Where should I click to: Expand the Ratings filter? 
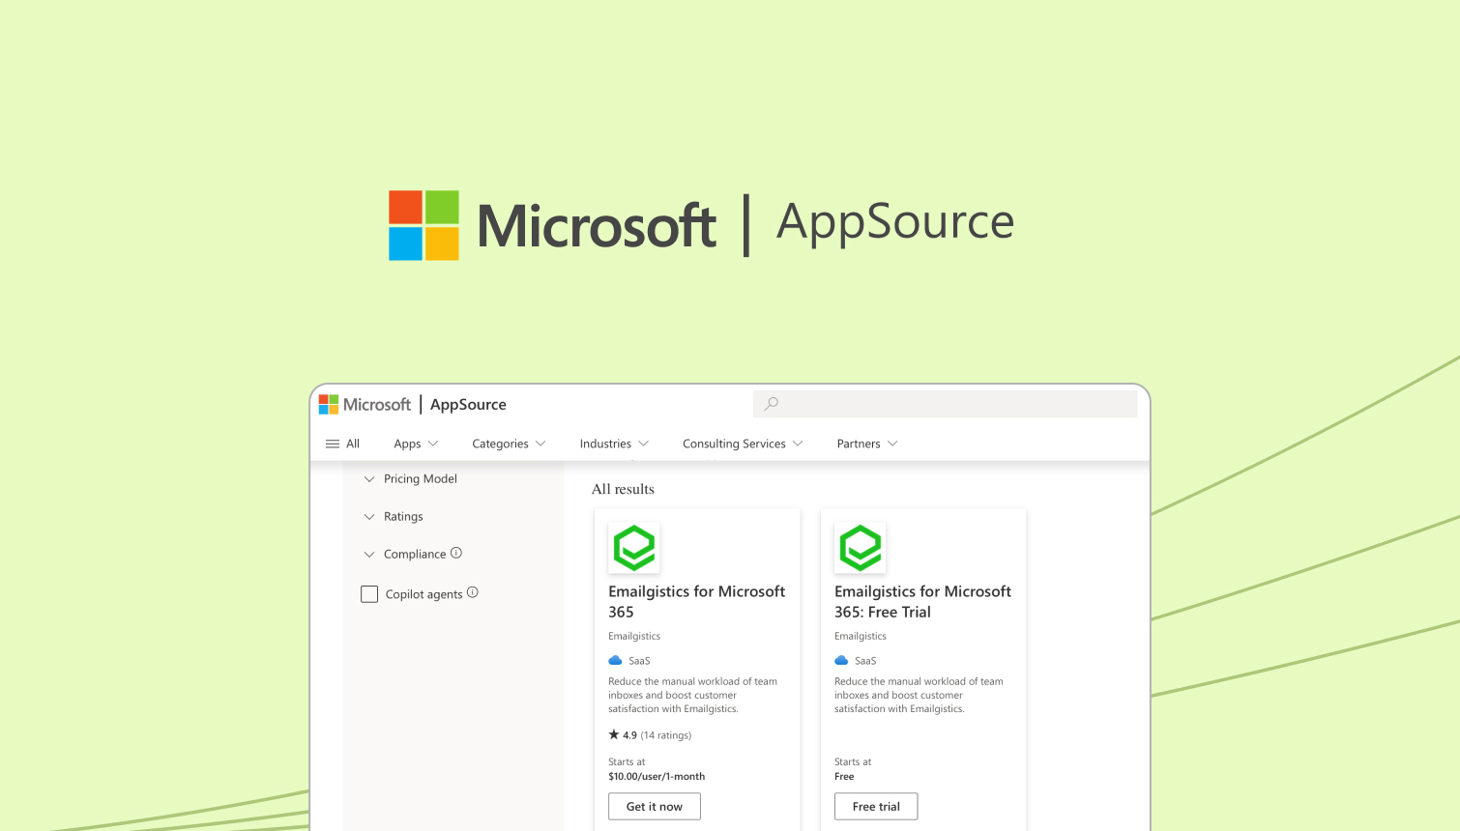394,516
